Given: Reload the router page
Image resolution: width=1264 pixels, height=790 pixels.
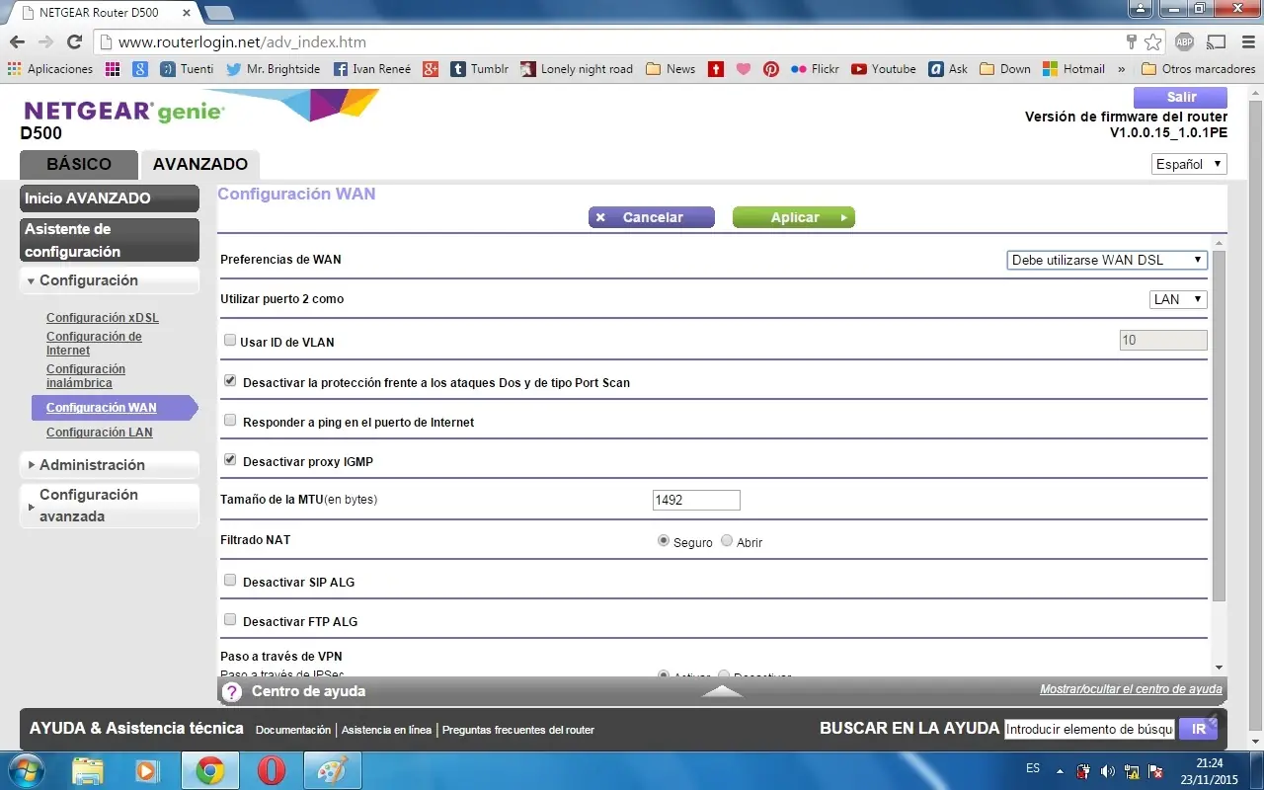Looking at the screenshot, I should tap(74, 42).
